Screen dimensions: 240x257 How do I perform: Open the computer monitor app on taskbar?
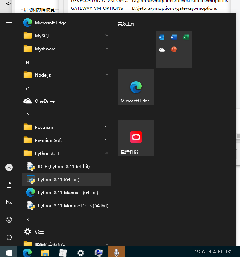99,253
